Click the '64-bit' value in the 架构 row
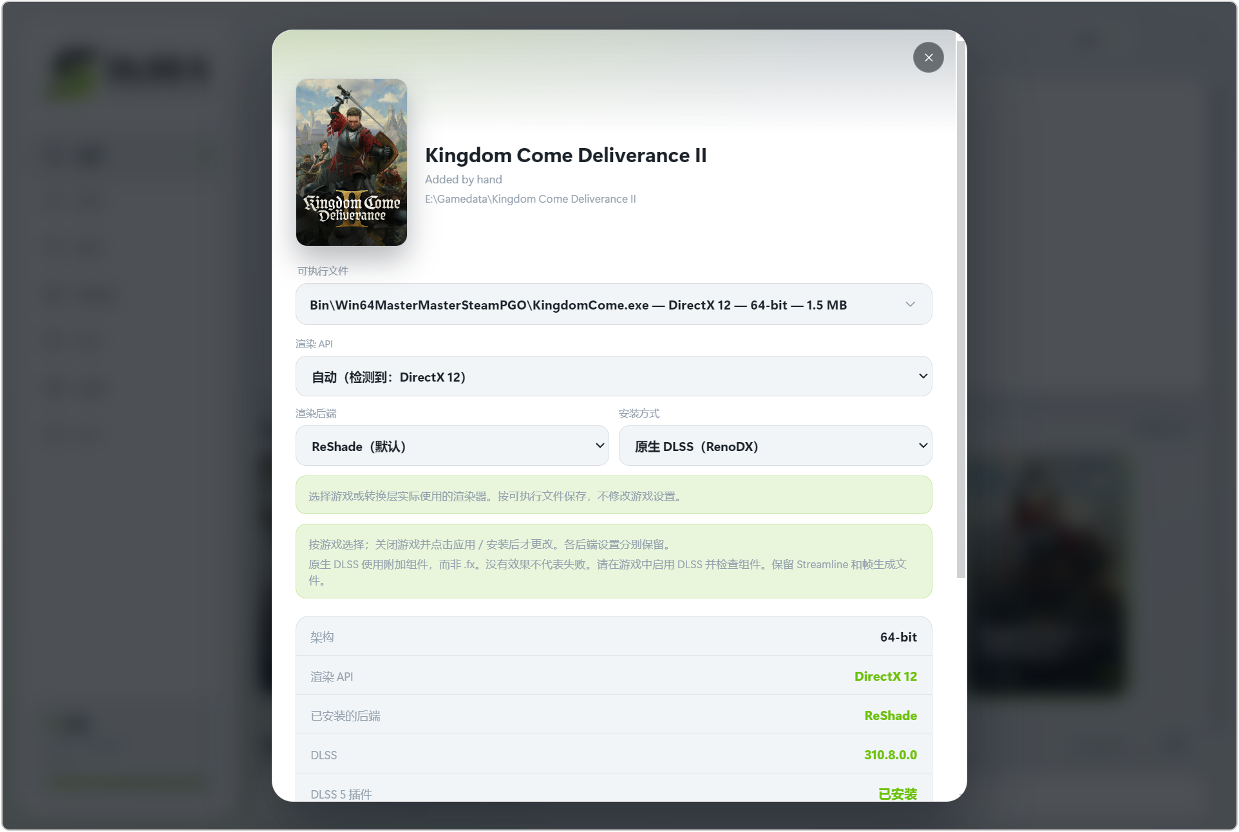The width and height of the screenshot is (1239, 832). 898,637
